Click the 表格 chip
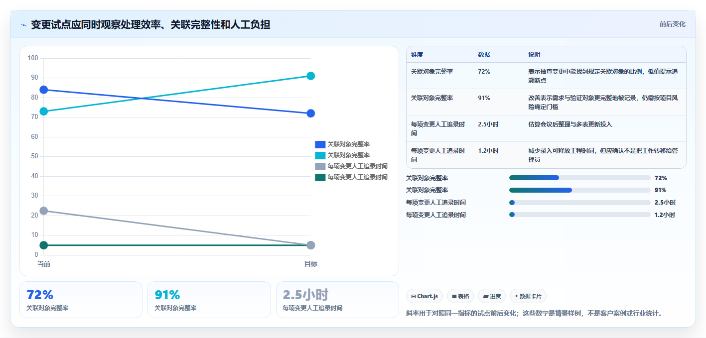 [x=460, y=296]
